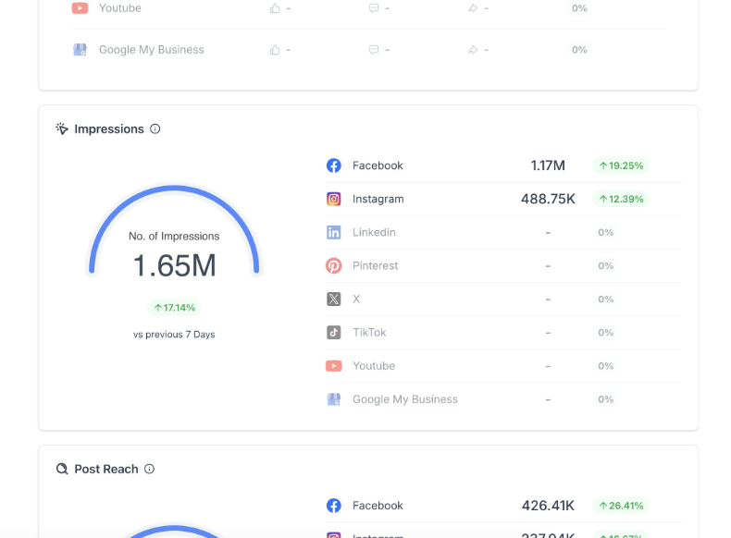This screenshot has width=731, height=538.
Task: Click the blue impressions gauge arc
Action: tap(174, 189)
